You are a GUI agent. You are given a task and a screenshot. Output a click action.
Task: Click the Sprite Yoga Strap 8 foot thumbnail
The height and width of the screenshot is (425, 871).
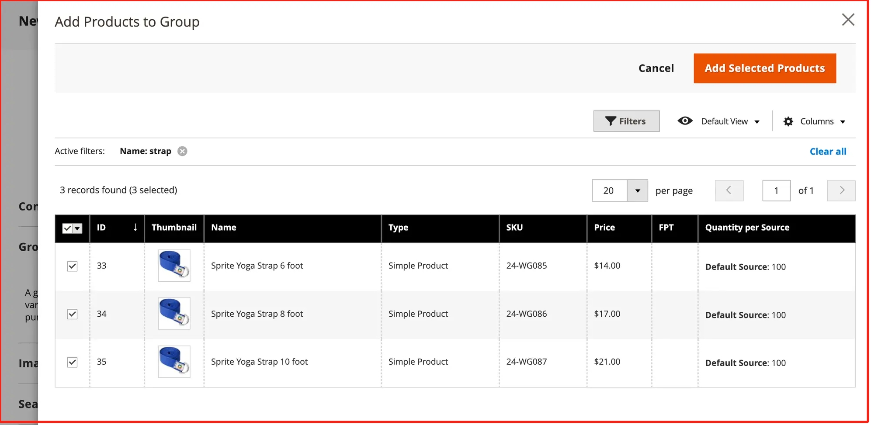pos(174,314)
